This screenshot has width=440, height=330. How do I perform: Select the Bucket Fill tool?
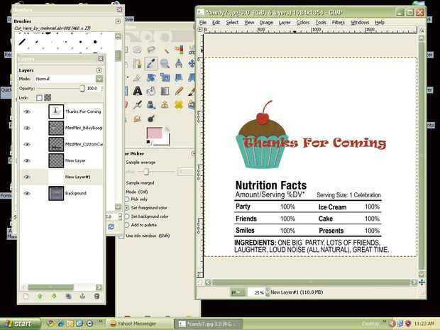151,91
